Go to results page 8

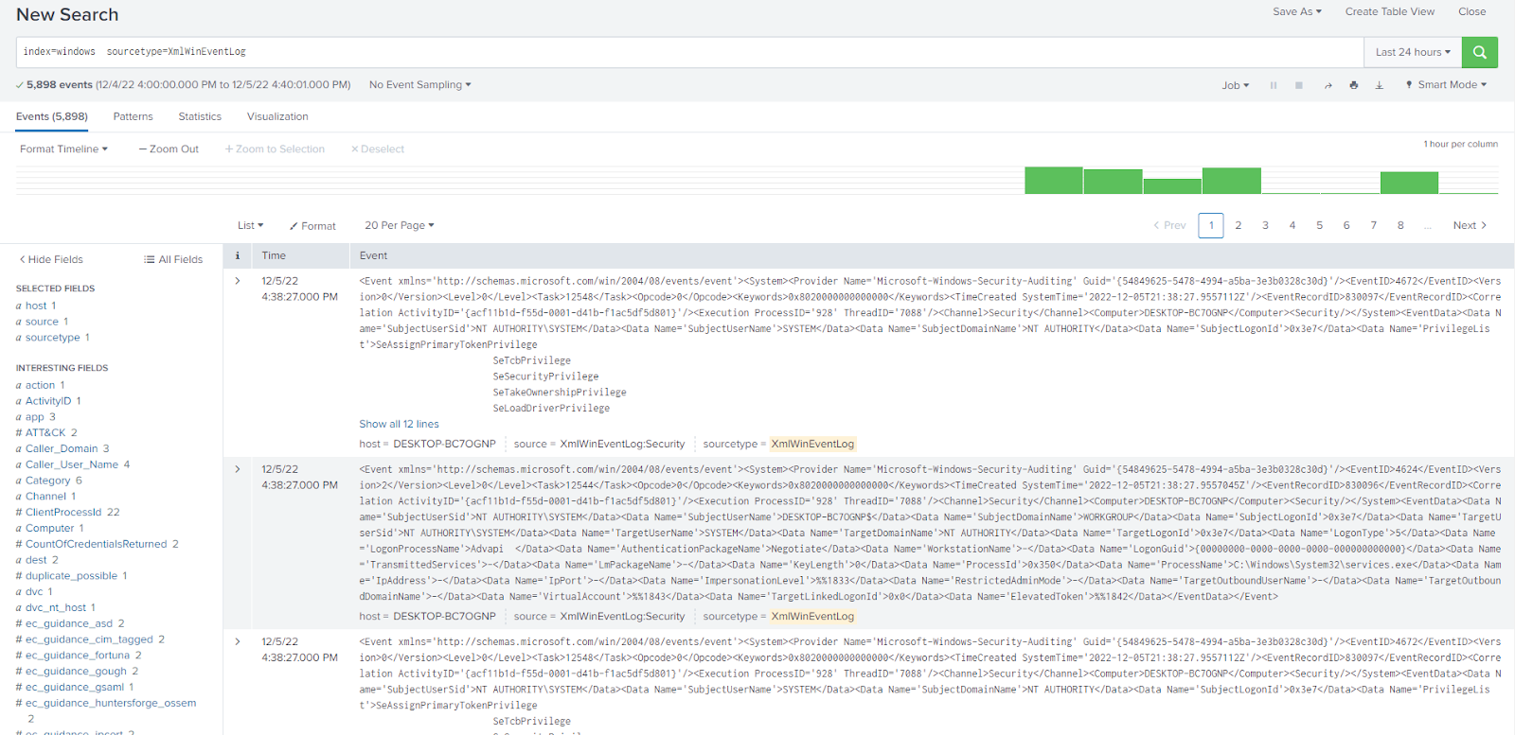point(1400,225)
